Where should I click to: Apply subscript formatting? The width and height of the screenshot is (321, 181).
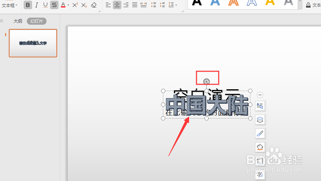(84, 5)
